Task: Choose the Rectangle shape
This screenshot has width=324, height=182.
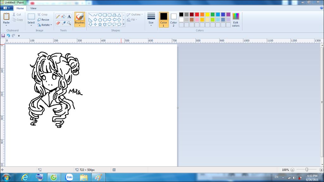Action: coord(105,15)
